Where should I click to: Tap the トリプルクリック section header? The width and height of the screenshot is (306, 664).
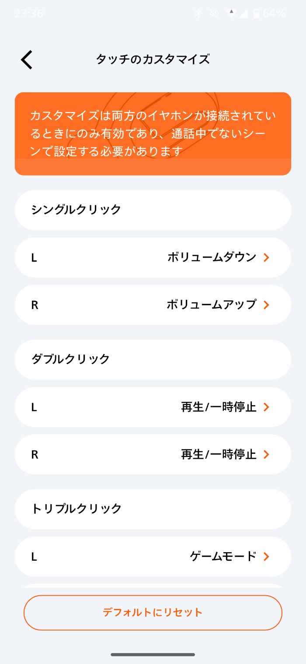pyautogui.click(x=153, y=509)
